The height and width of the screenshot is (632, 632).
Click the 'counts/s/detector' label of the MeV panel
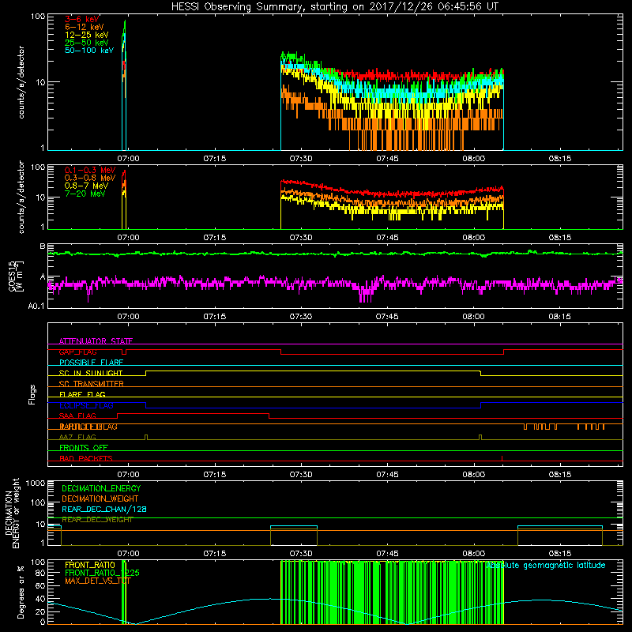pos(21,197)
